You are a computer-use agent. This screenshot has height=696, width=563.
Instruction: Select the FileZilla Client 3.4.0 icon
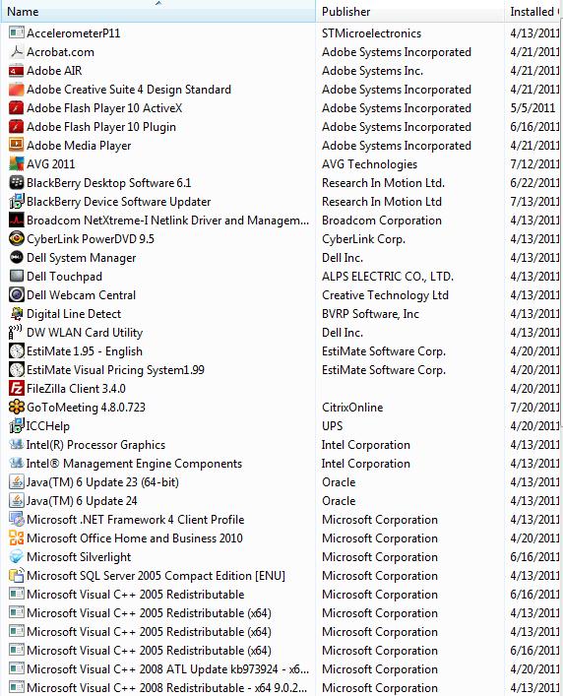17,389
